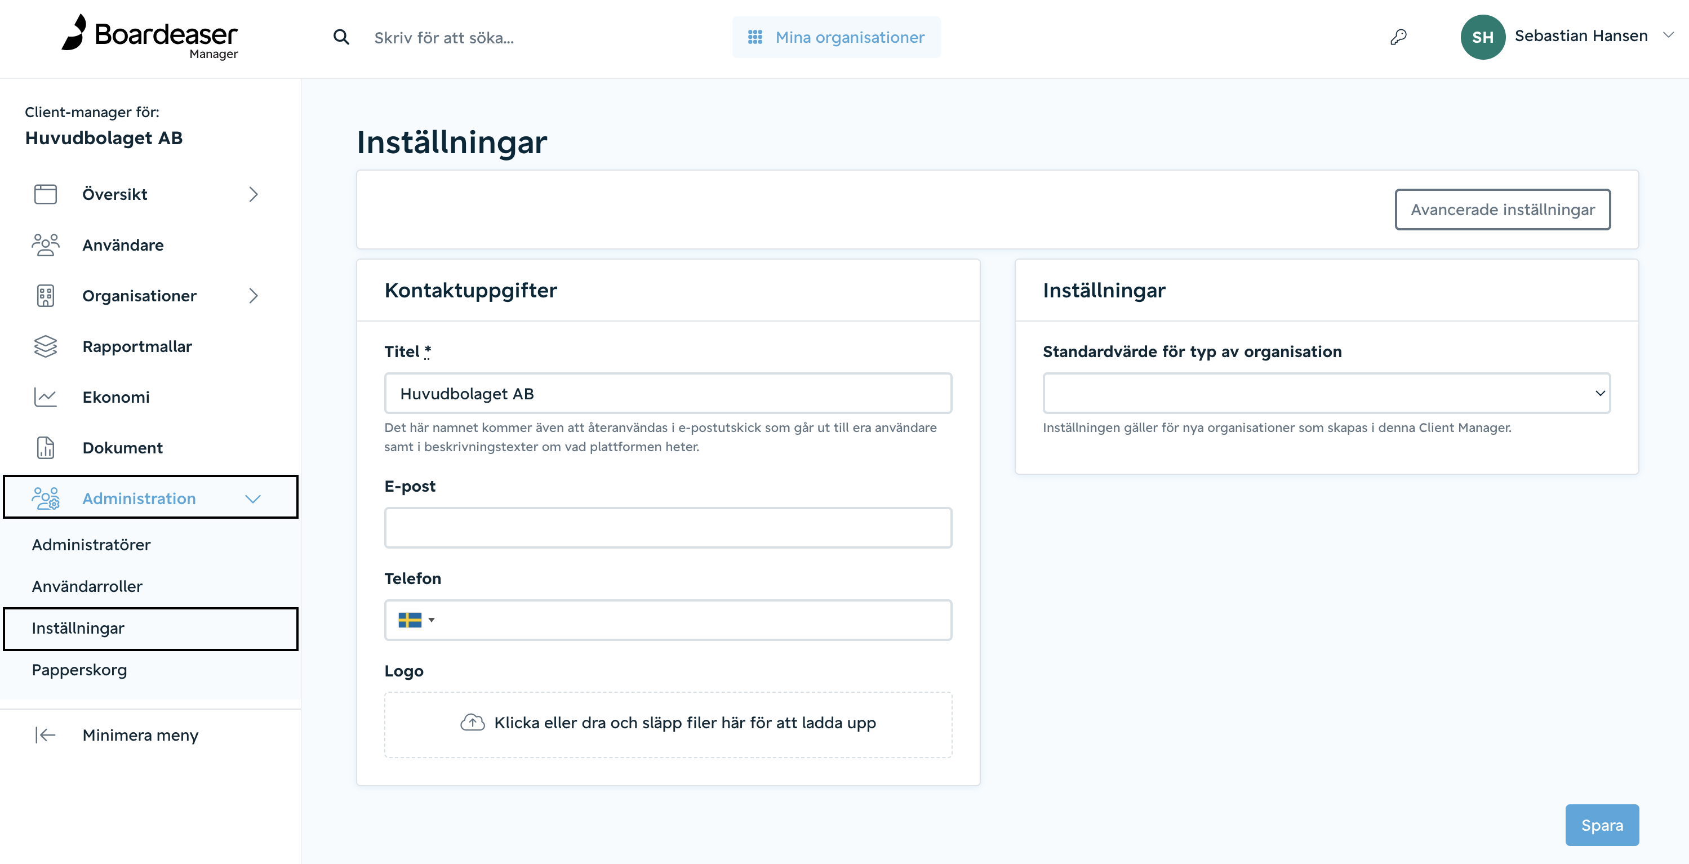
Task: Open Papperskorg in the sidebar
Action: 79,669
